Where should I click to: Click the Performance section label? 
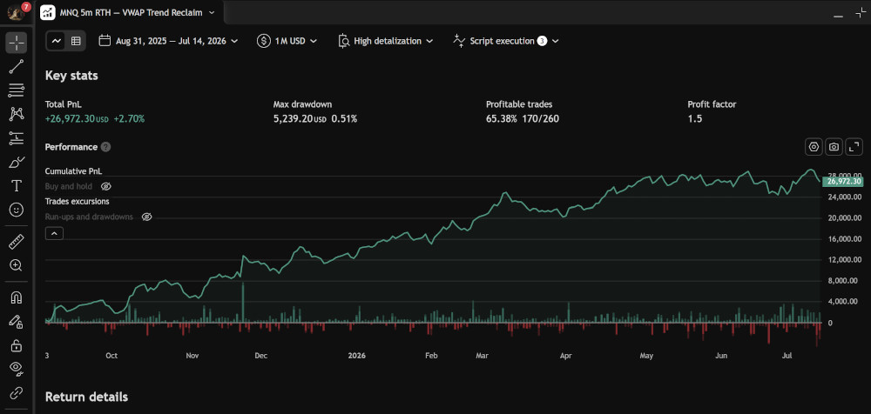coord(71,147)
